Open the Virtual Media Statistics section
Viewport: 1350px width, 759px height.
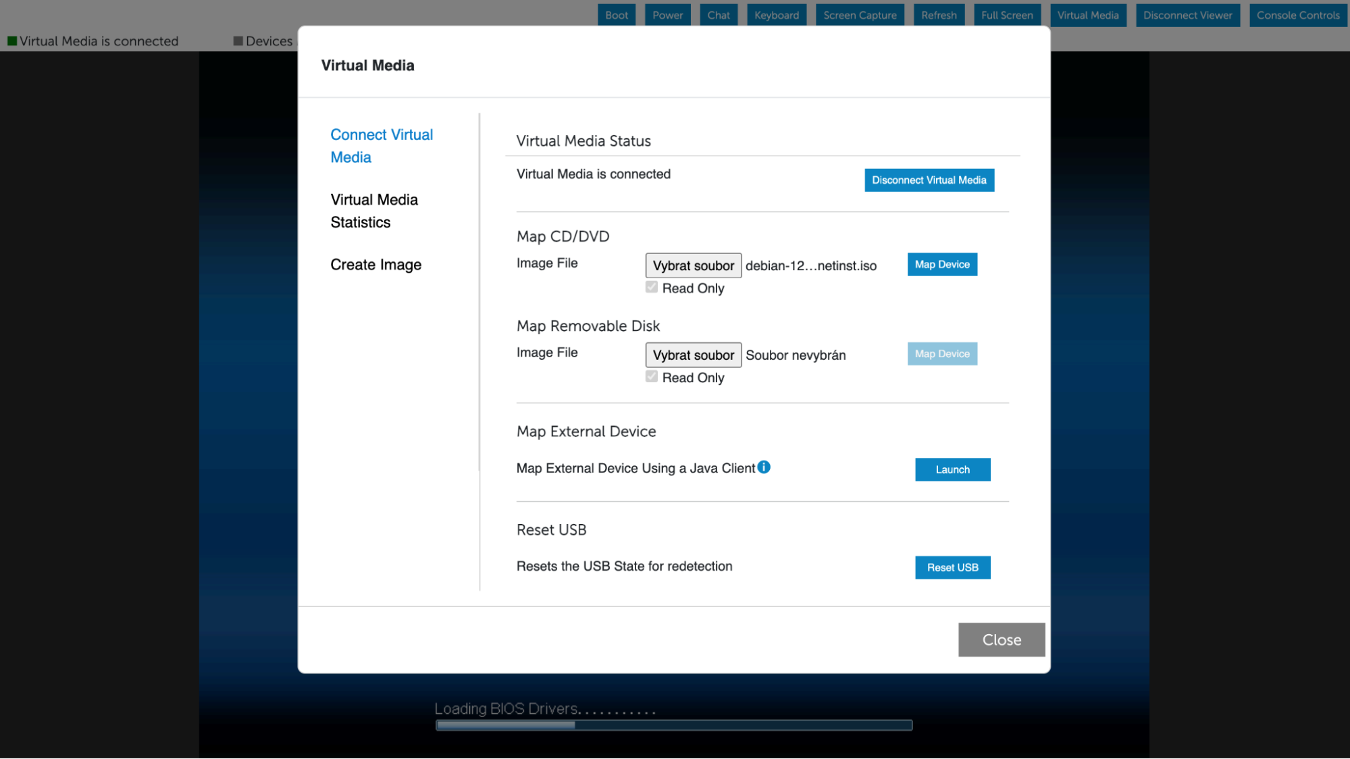click(374, 211)
